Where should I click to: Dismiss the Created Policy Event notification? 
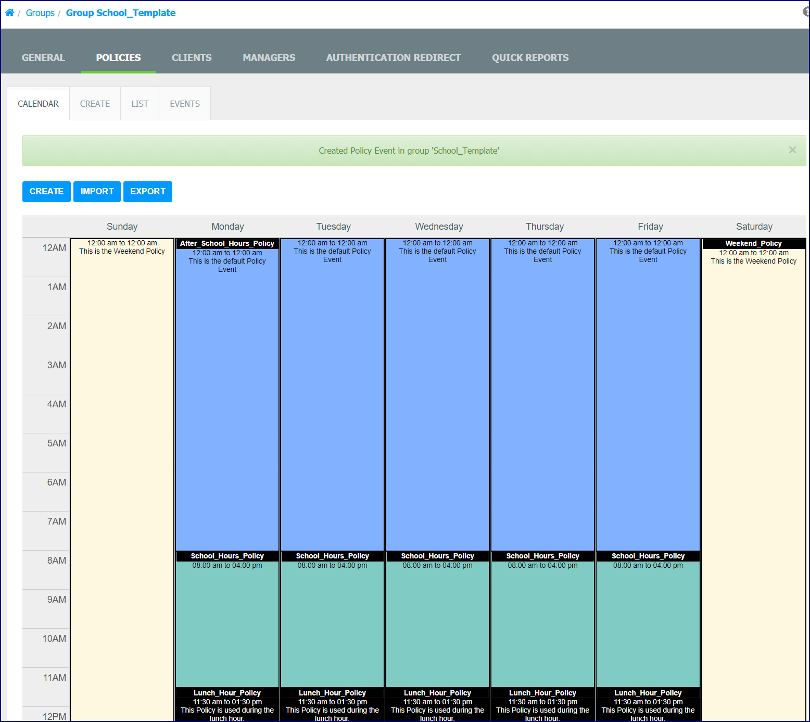pyautogui.click(x=792, y=150)
